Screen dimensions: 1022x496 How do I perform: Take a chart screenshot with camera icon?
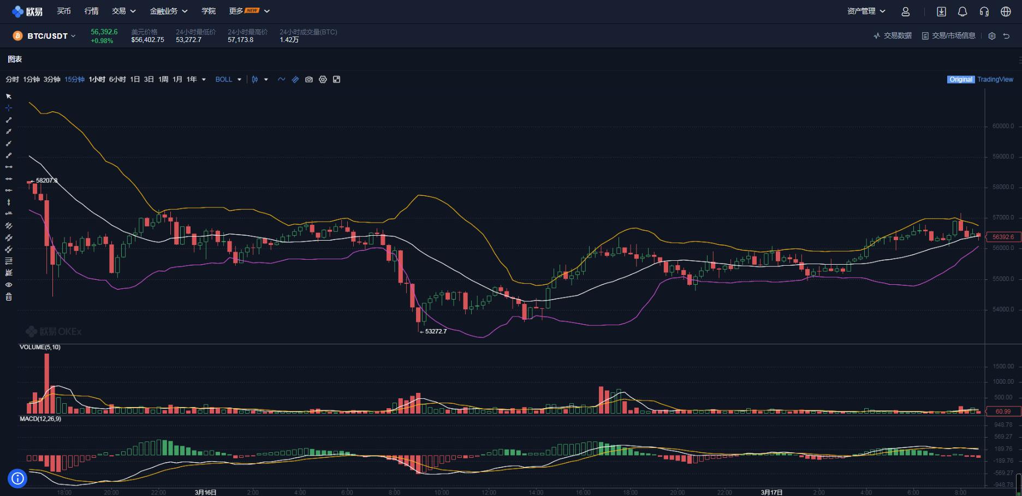point(309,80)
